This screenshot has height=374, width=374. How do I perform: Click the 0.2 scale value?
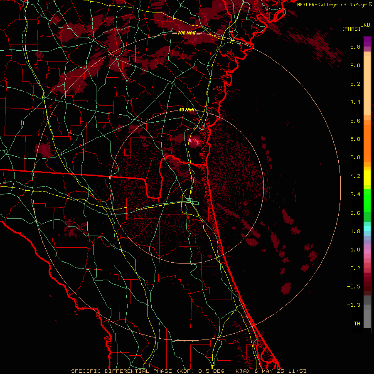pyautogui.click(x=355, y=268)
